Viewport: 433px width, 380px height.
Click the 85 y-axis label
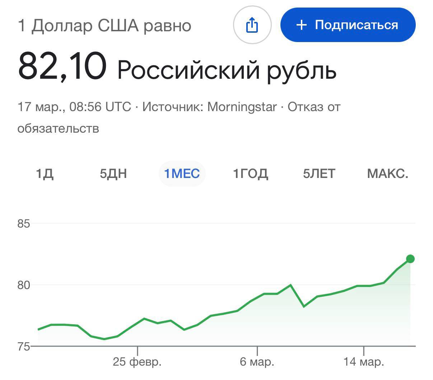(24, 224)
